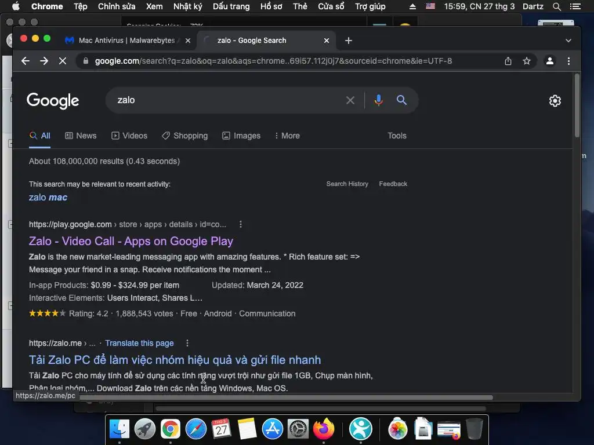Open Chrome's three-dot menu
The height and width of the screenshot is (445, 594).
568,61
